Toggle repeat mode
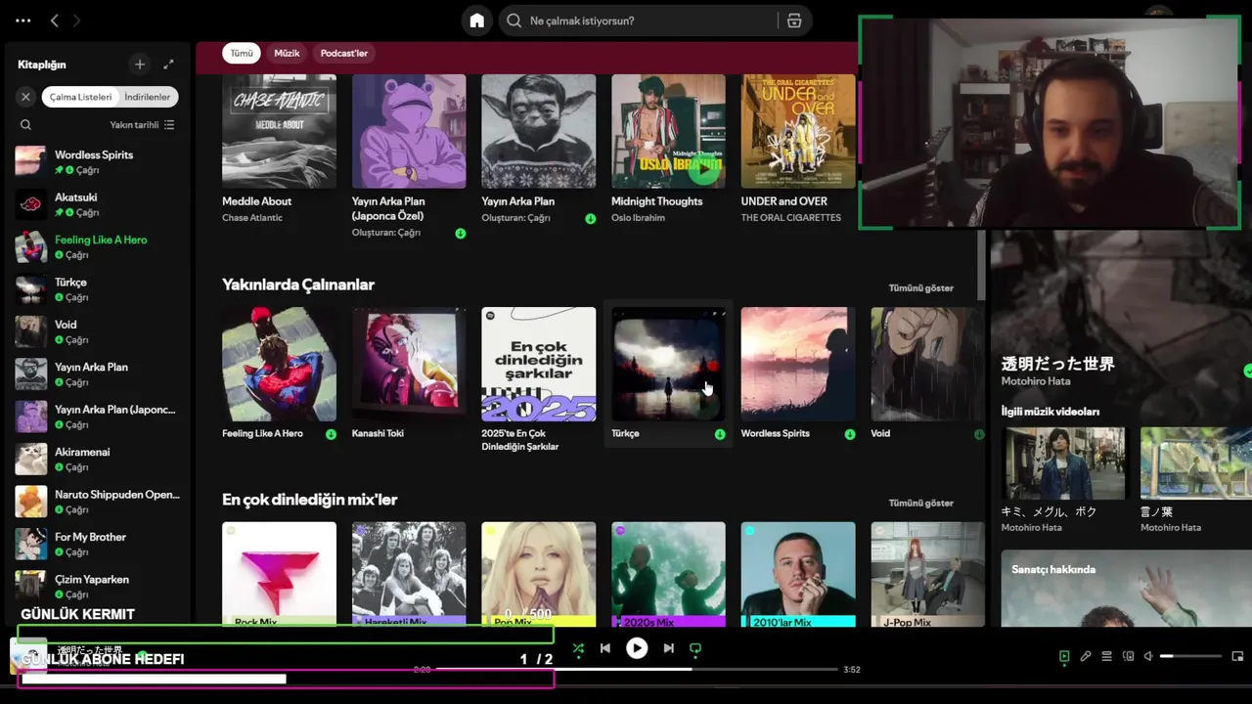This screenshot has width=1252, height=704. pyautogui.click(x=695, y=648)
